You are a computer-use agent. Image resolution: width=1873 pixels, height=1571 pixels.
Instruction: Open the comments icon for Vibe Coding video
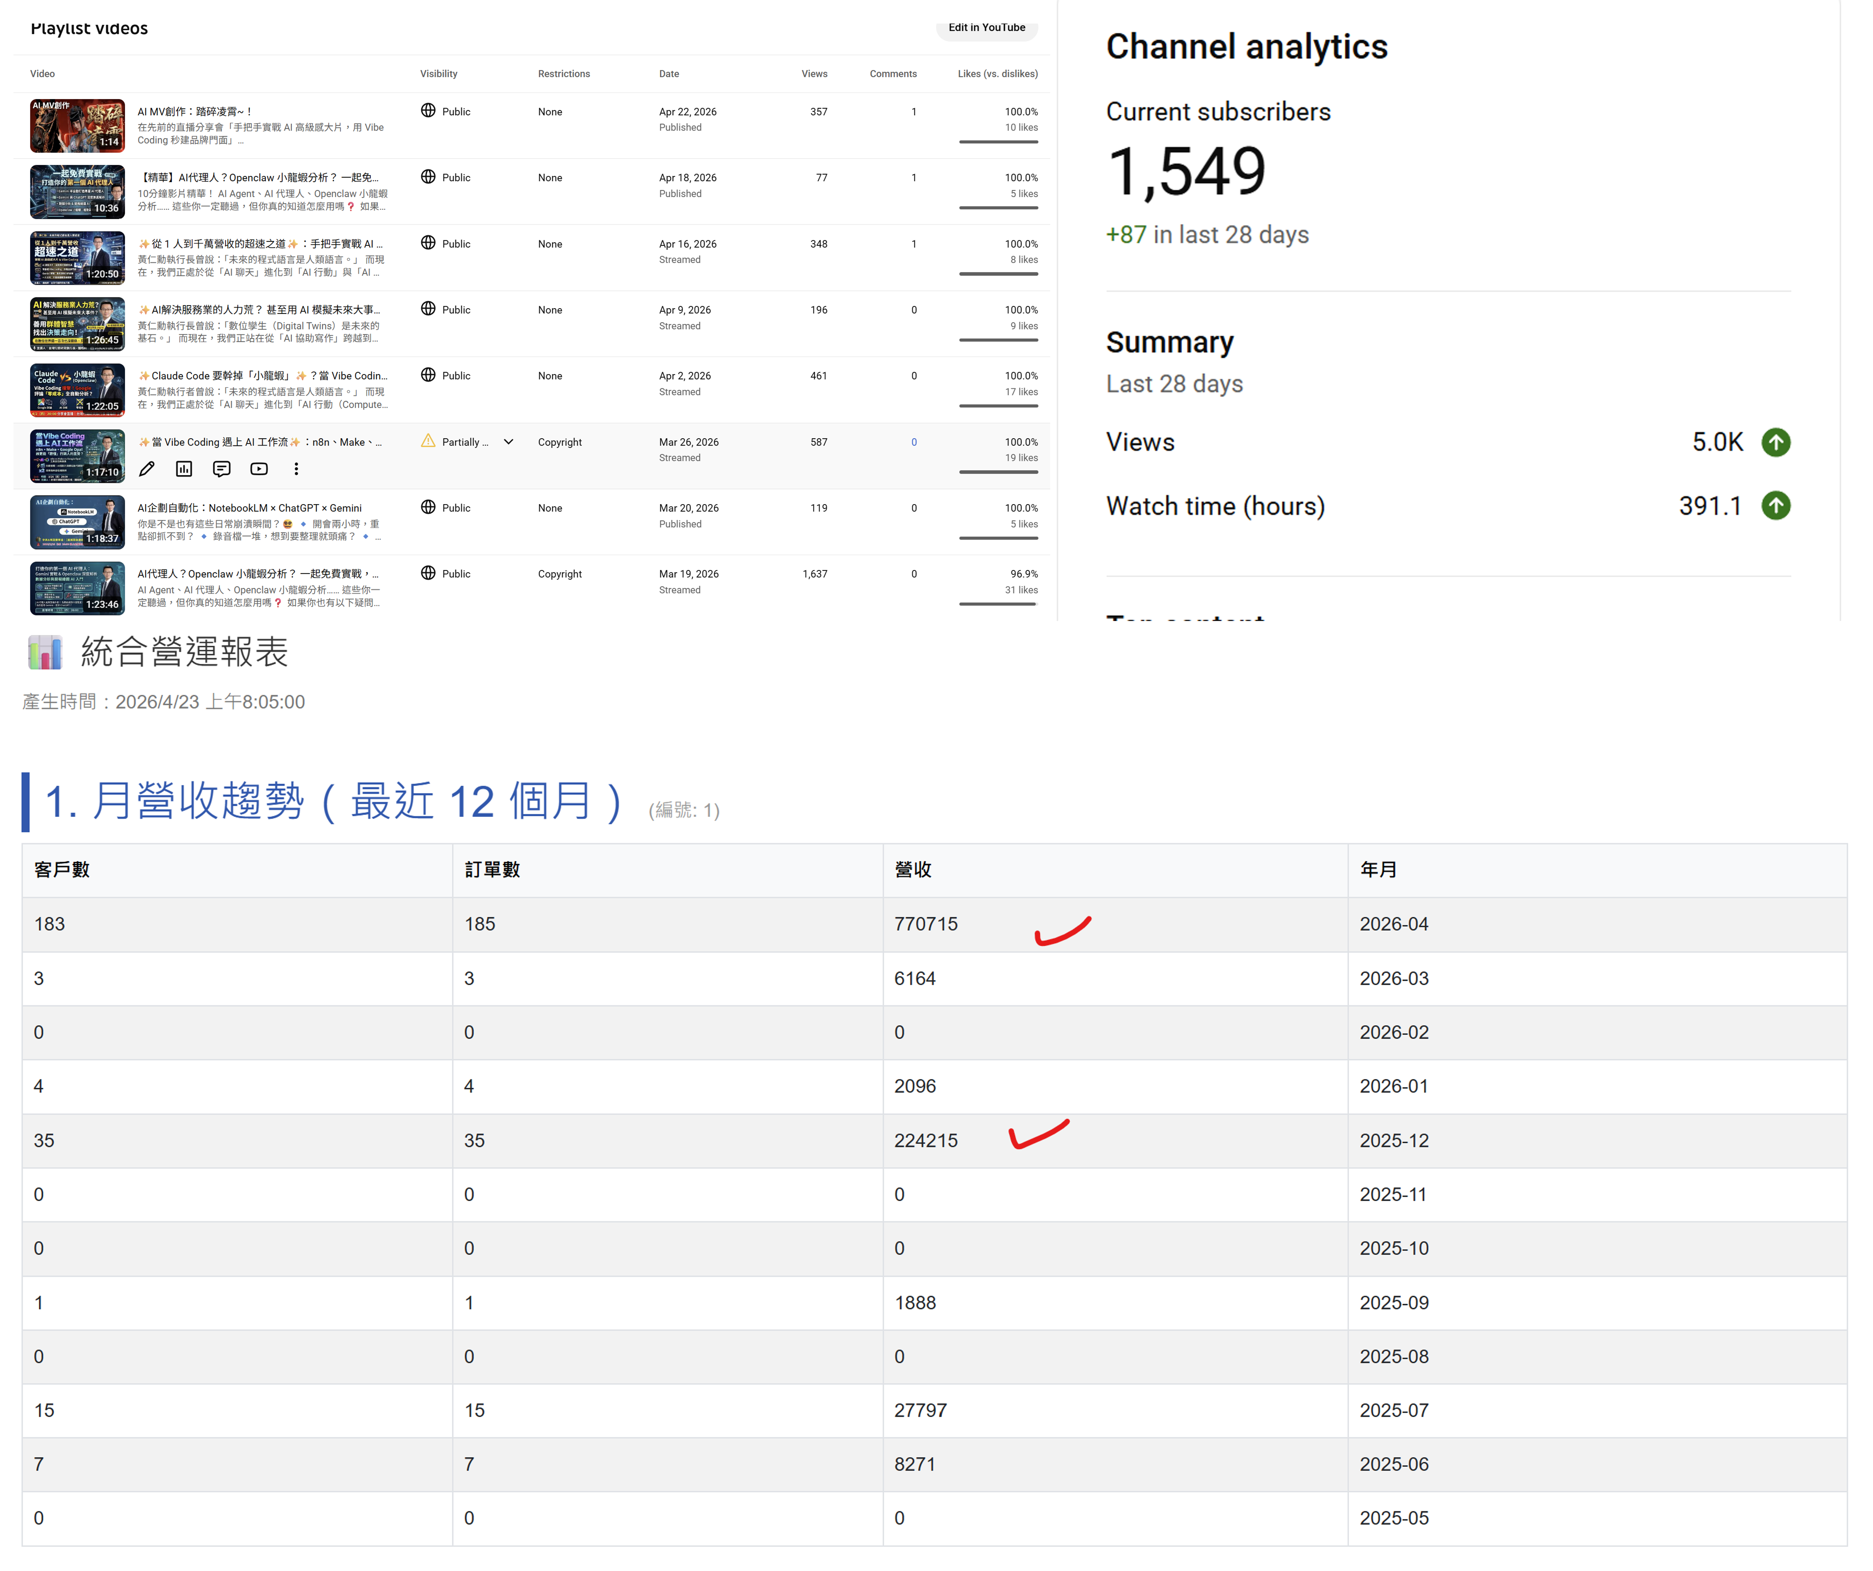tap(222, 469)
